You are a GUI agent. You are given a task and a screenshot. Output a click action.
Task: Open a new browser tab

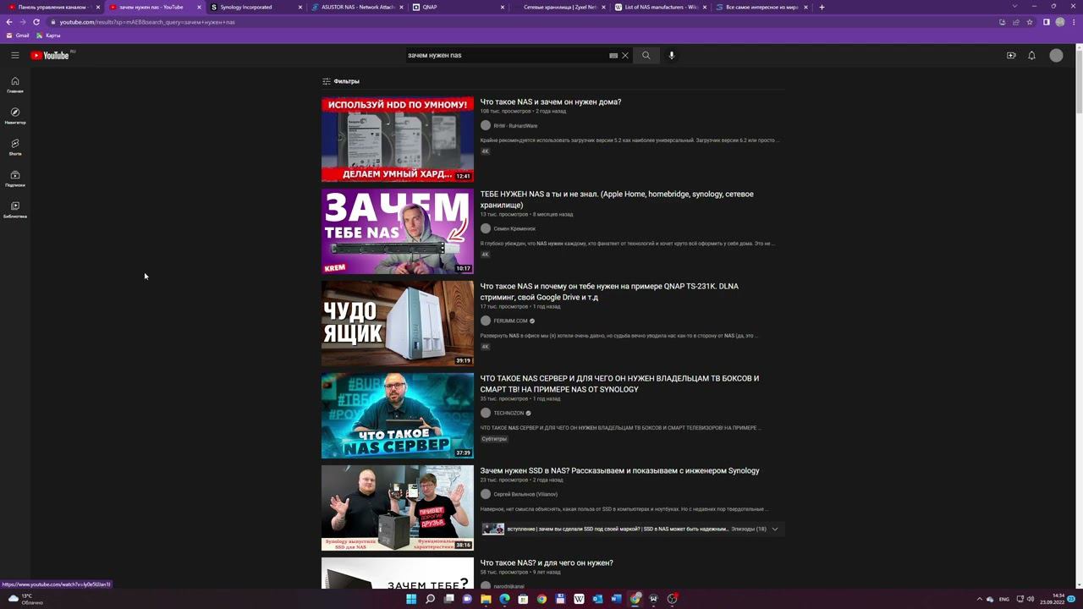click(x=822, y=7)
